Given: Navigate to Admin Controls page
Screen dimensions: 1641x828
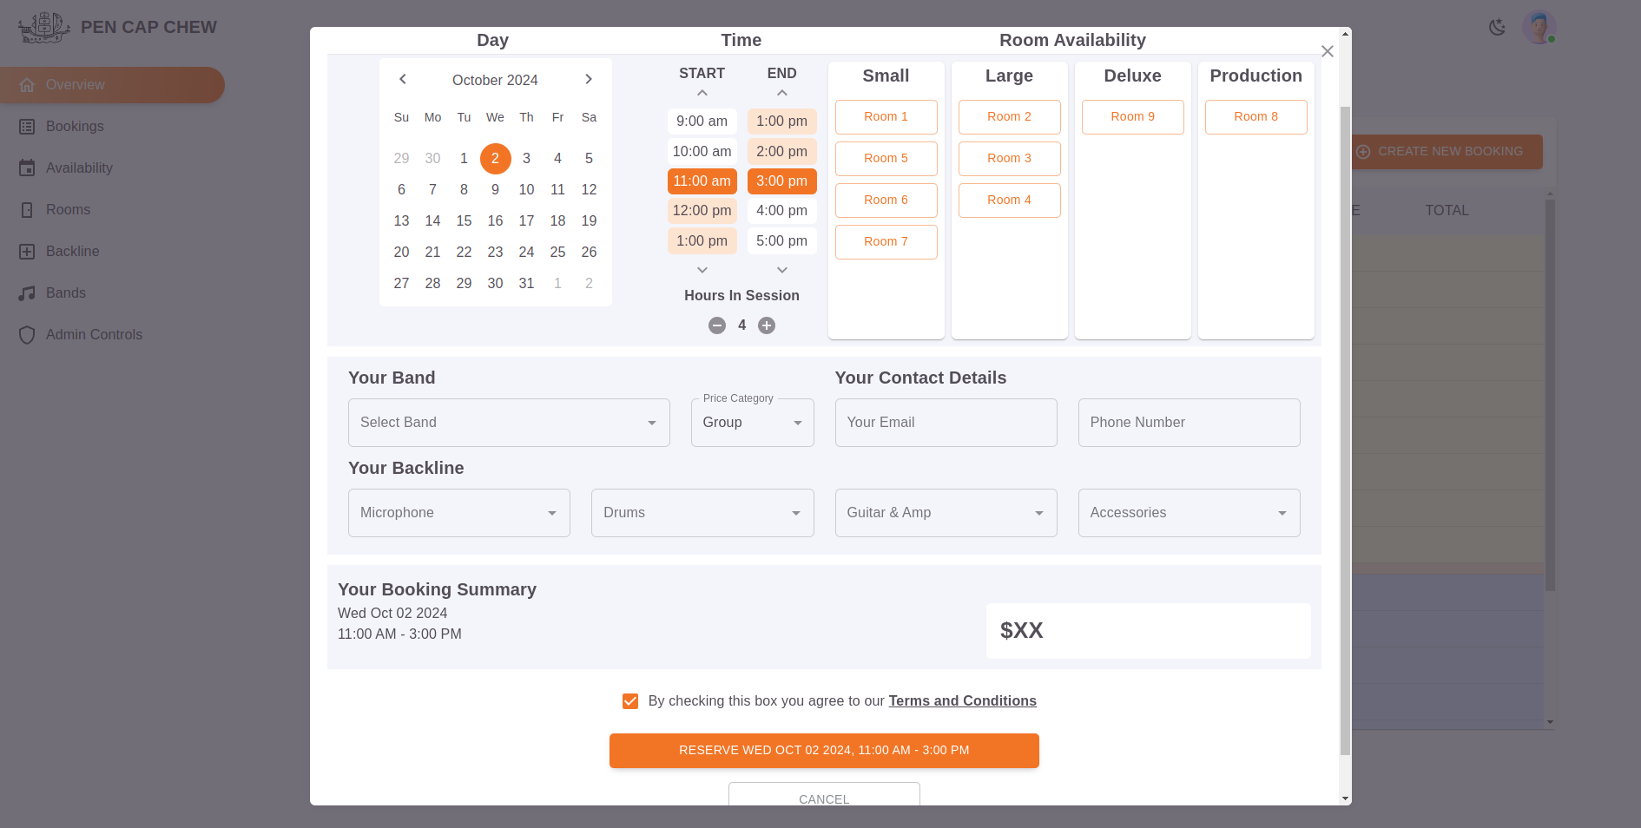Looking at the screenshot, I should (94, 334).
